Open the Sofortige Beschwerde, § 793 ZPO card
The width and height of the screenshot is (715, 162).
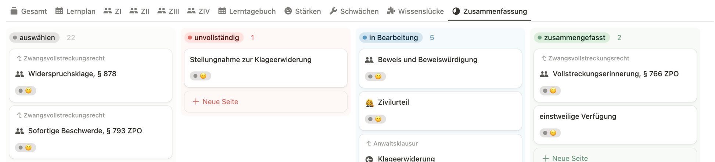click(x=85, y=131)
